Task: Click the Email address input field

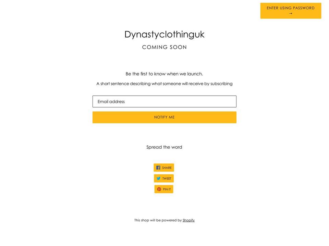Action: point(164,101)
